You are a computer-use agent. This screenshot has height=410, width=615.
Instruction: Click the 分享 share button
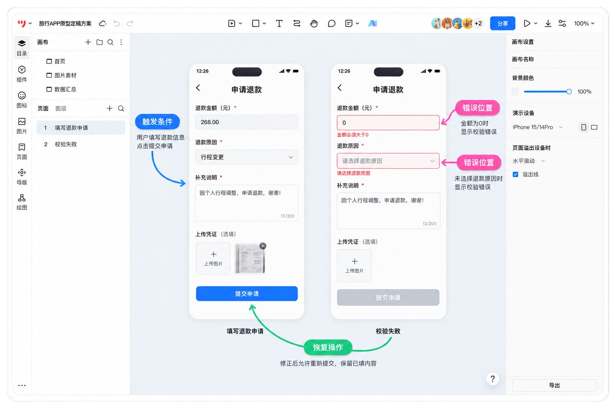[502, 24]
